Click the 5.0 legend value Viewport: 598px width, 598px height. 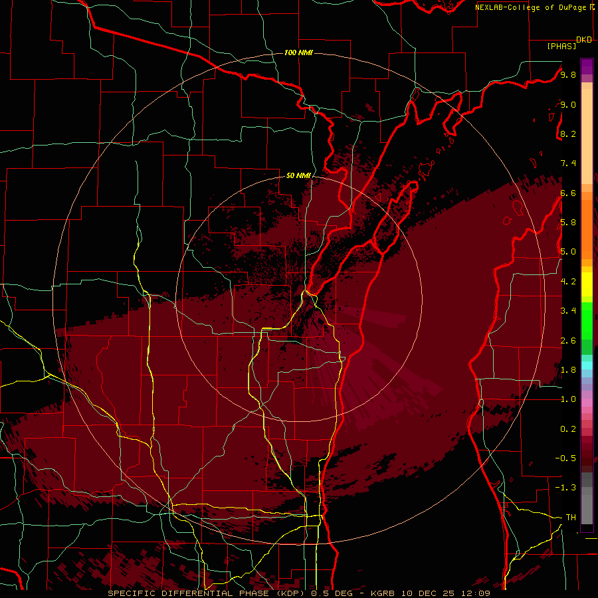pyautogui.click(x=568, y=252)
